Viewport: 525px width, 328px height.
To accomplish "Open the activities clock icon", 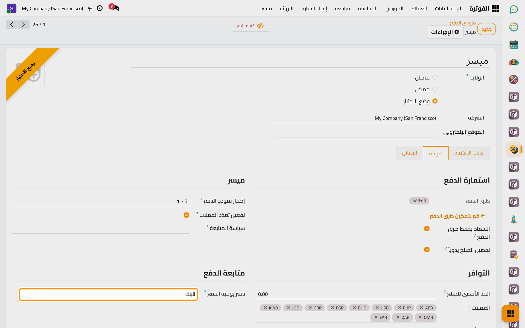I will point(100,8).
